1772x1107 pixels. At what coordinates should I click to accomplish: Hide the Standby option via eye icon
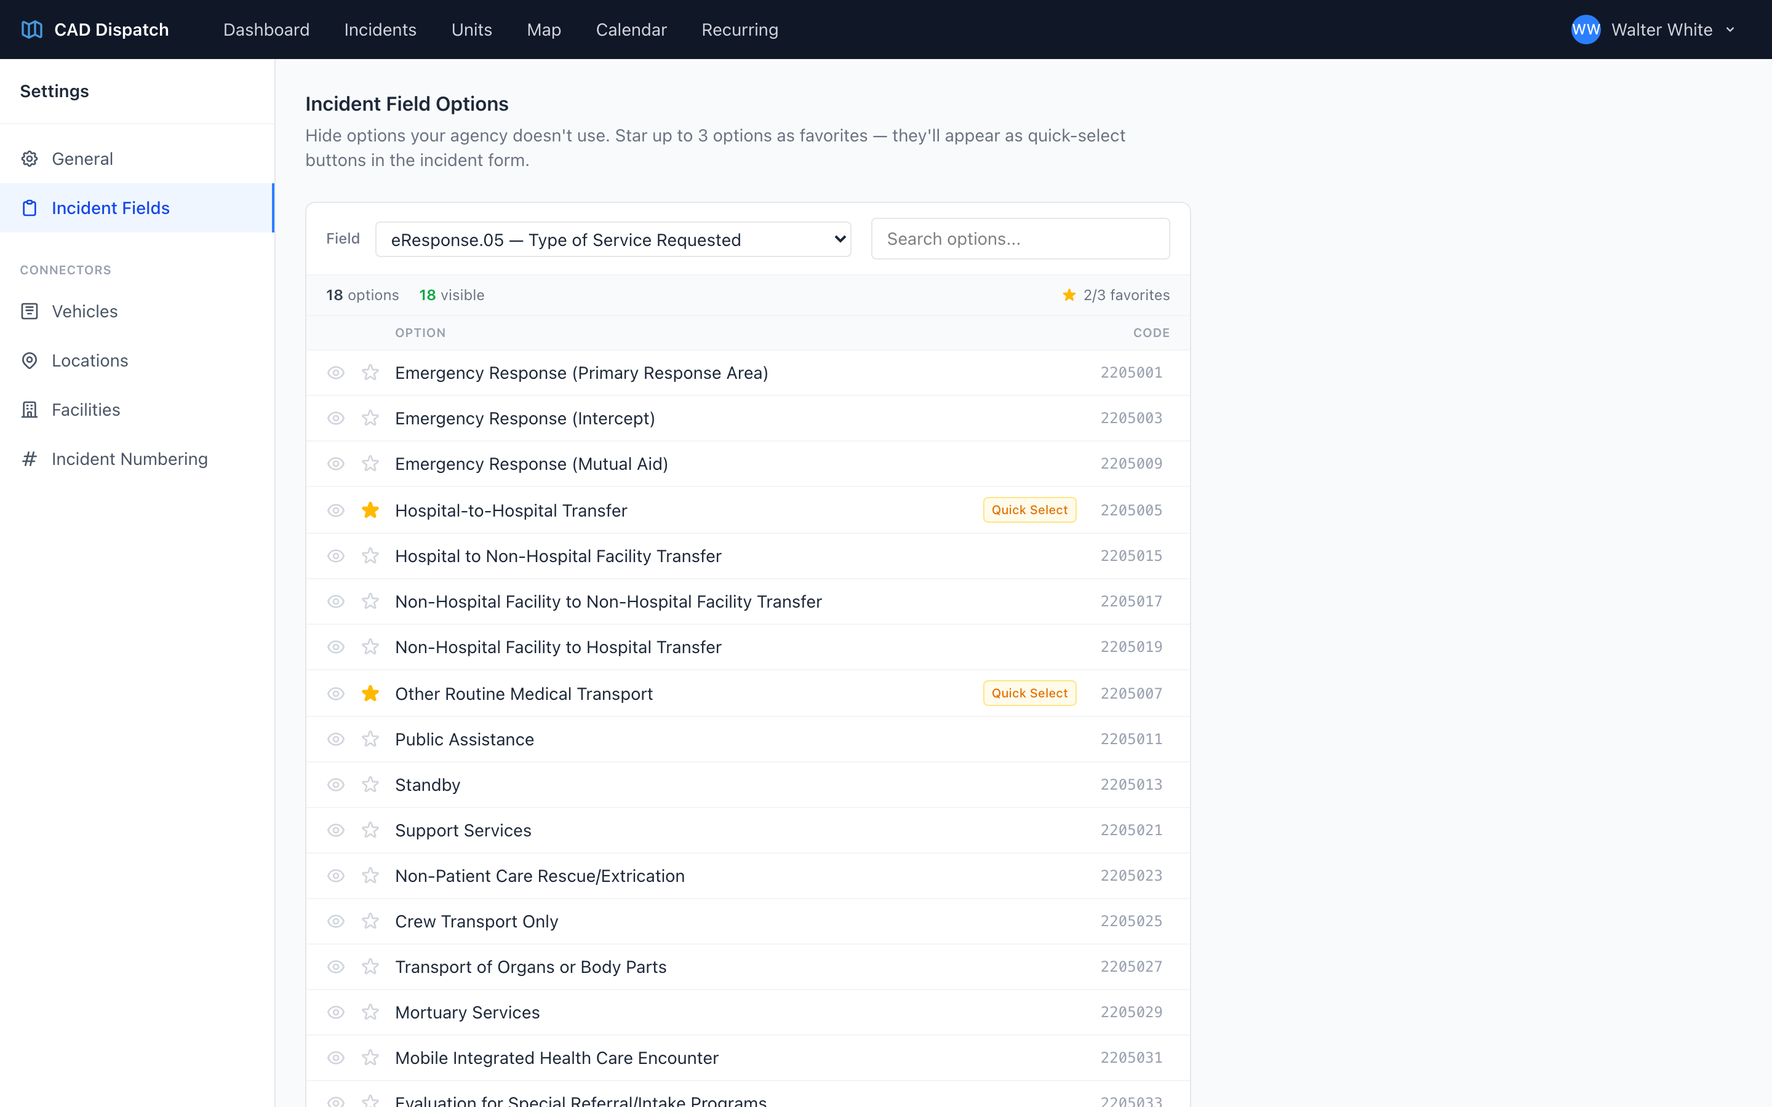(x=336, y=784)
